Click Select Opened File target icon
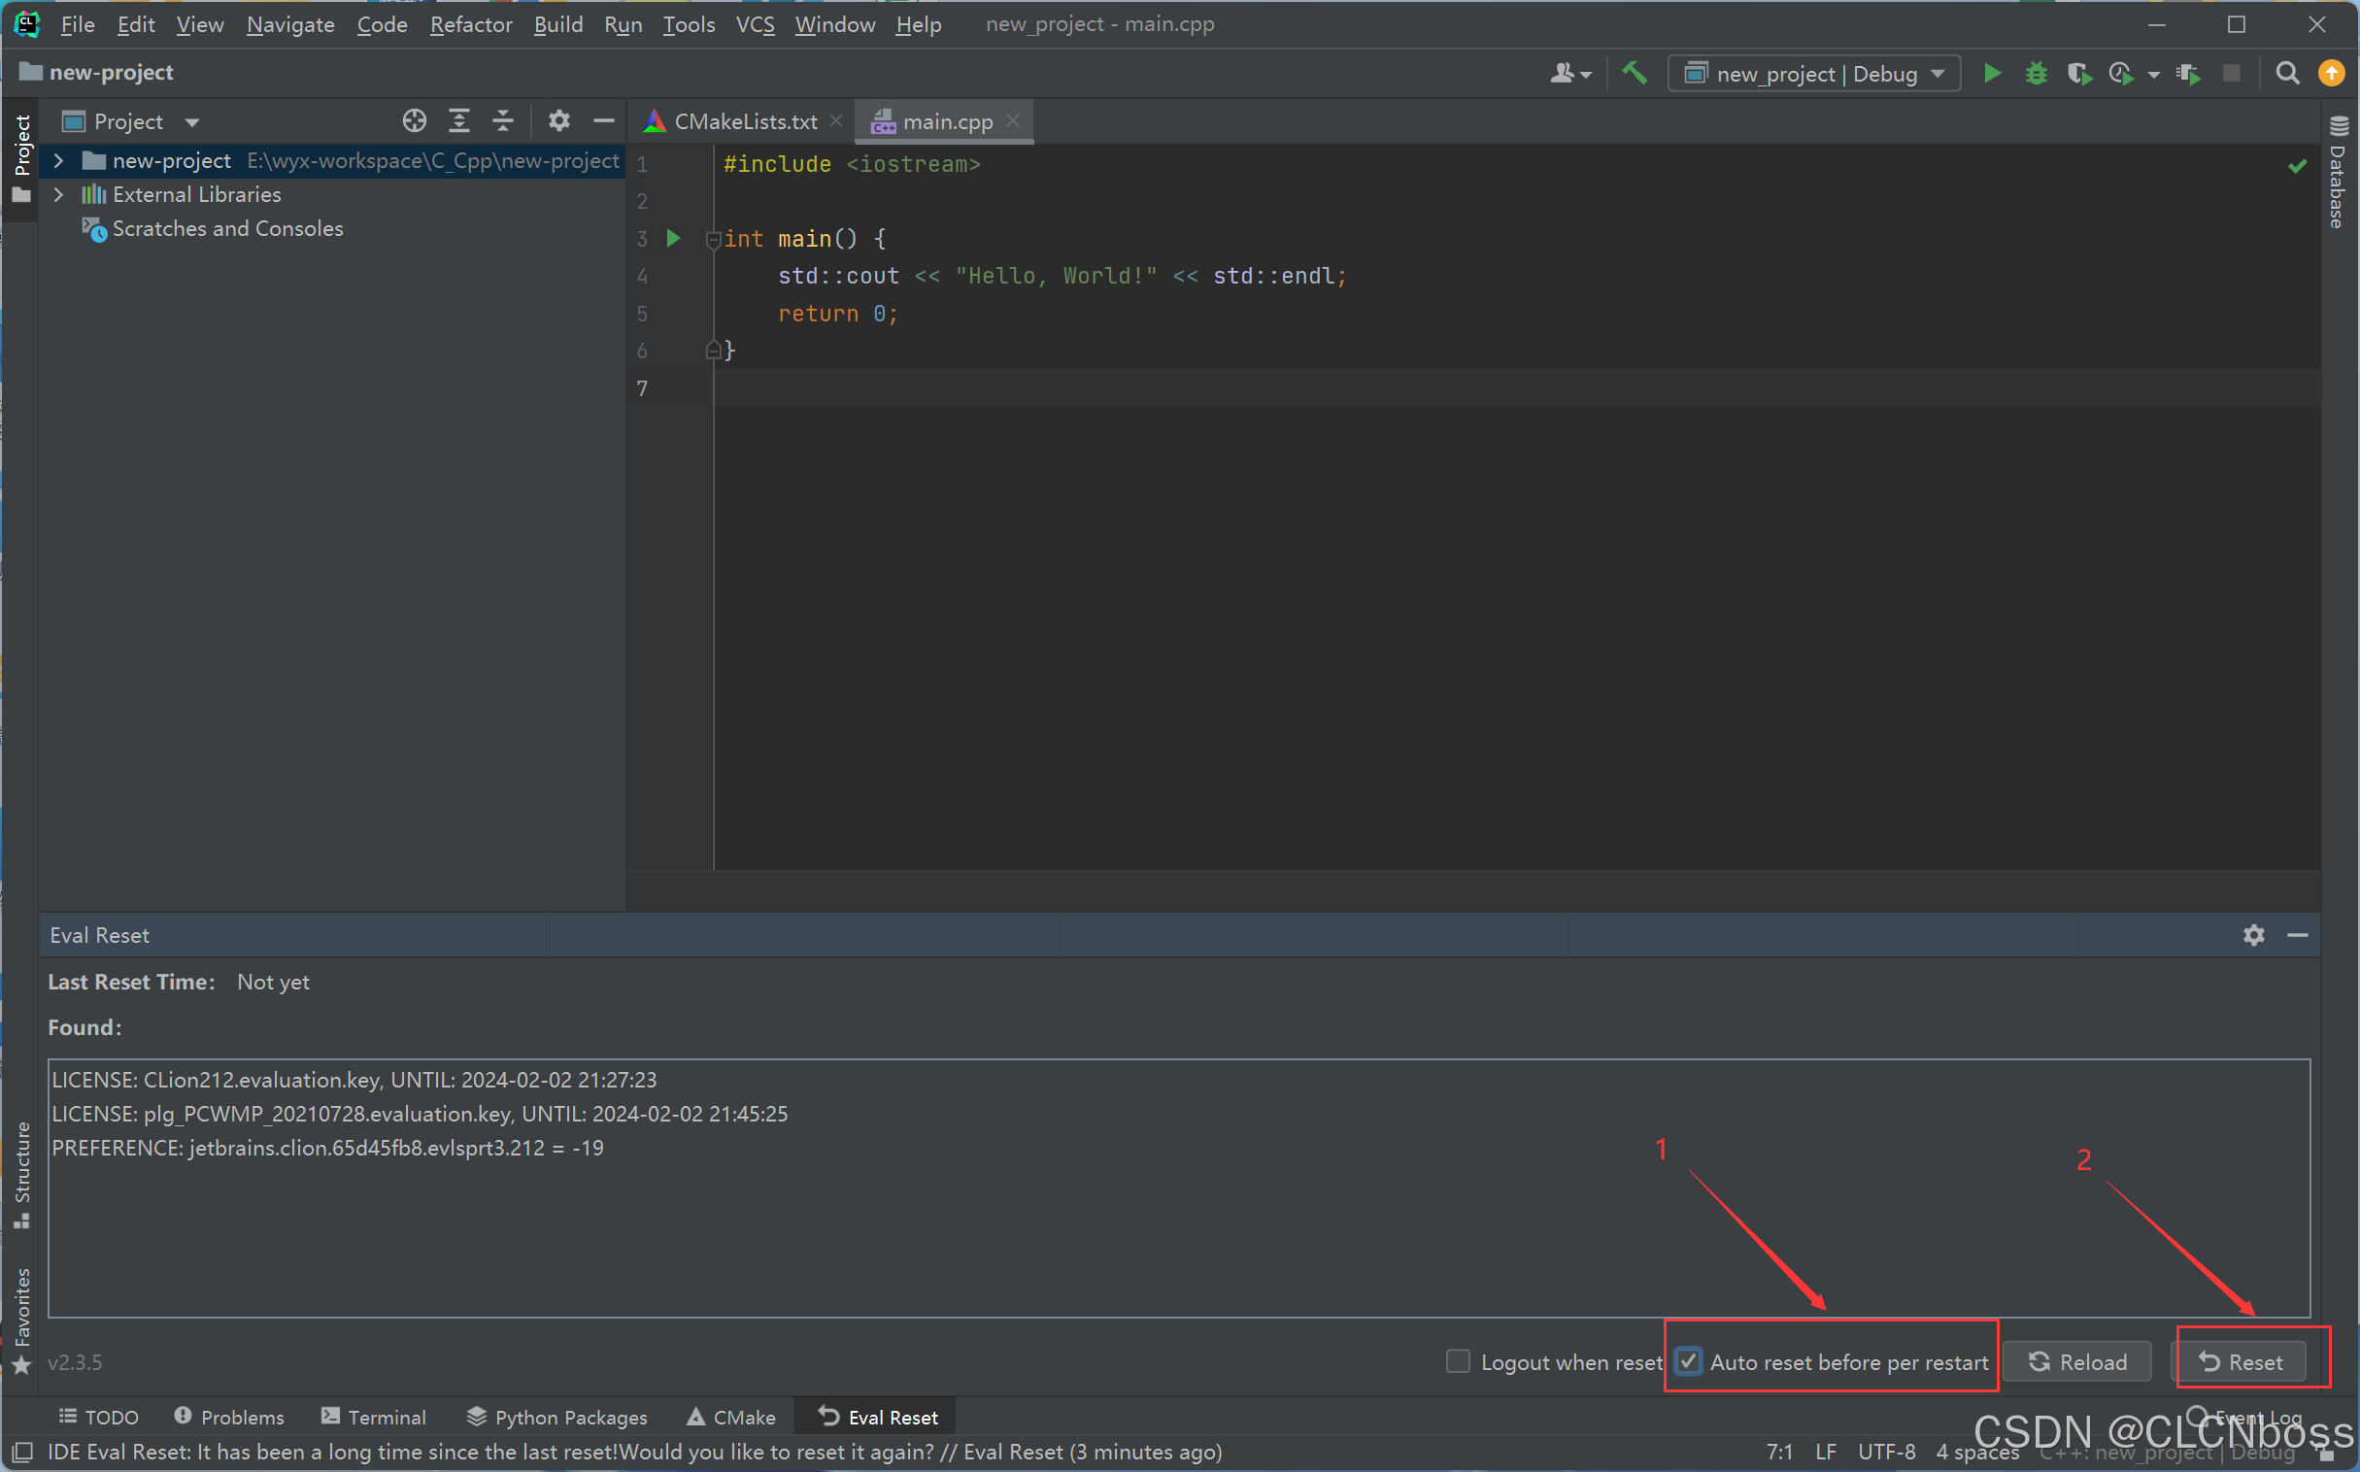2360x1472 pixels. 415,120
